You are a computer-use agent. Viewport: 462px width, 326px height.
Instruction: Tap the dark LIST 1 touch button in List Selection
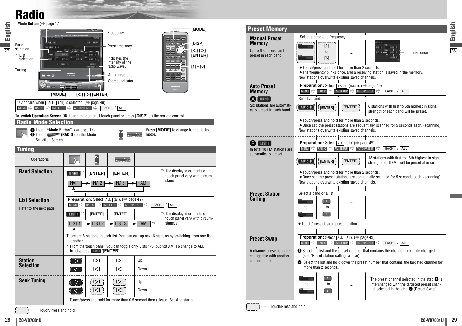[73, 214]
